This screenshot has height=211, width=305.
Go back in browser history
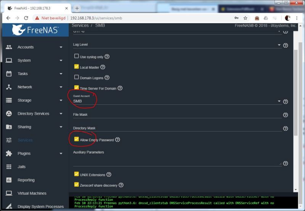[8, 18]
